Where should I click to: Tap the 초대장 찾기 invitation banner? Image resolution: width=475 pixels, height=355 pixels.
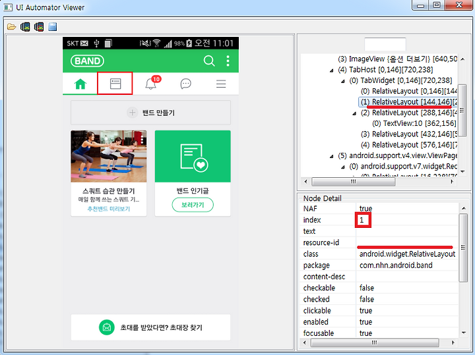(150, 327)
